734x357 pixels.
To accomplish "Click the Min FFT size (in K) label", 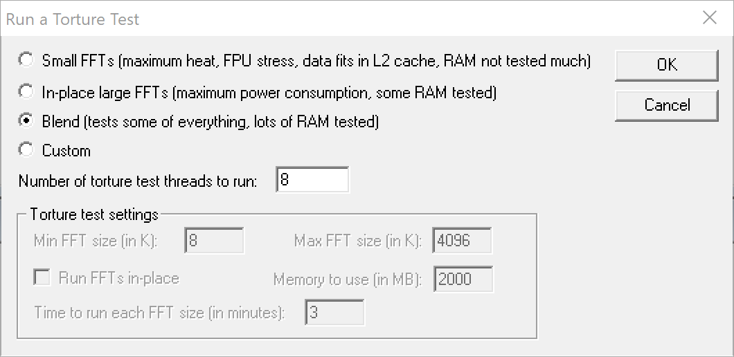I will (x=96, y=241).
